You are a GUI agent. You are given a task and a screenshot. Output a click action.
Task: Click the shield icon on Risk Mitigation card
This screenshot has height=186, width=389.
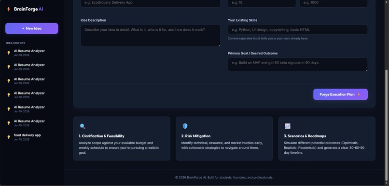click(185, 126)
